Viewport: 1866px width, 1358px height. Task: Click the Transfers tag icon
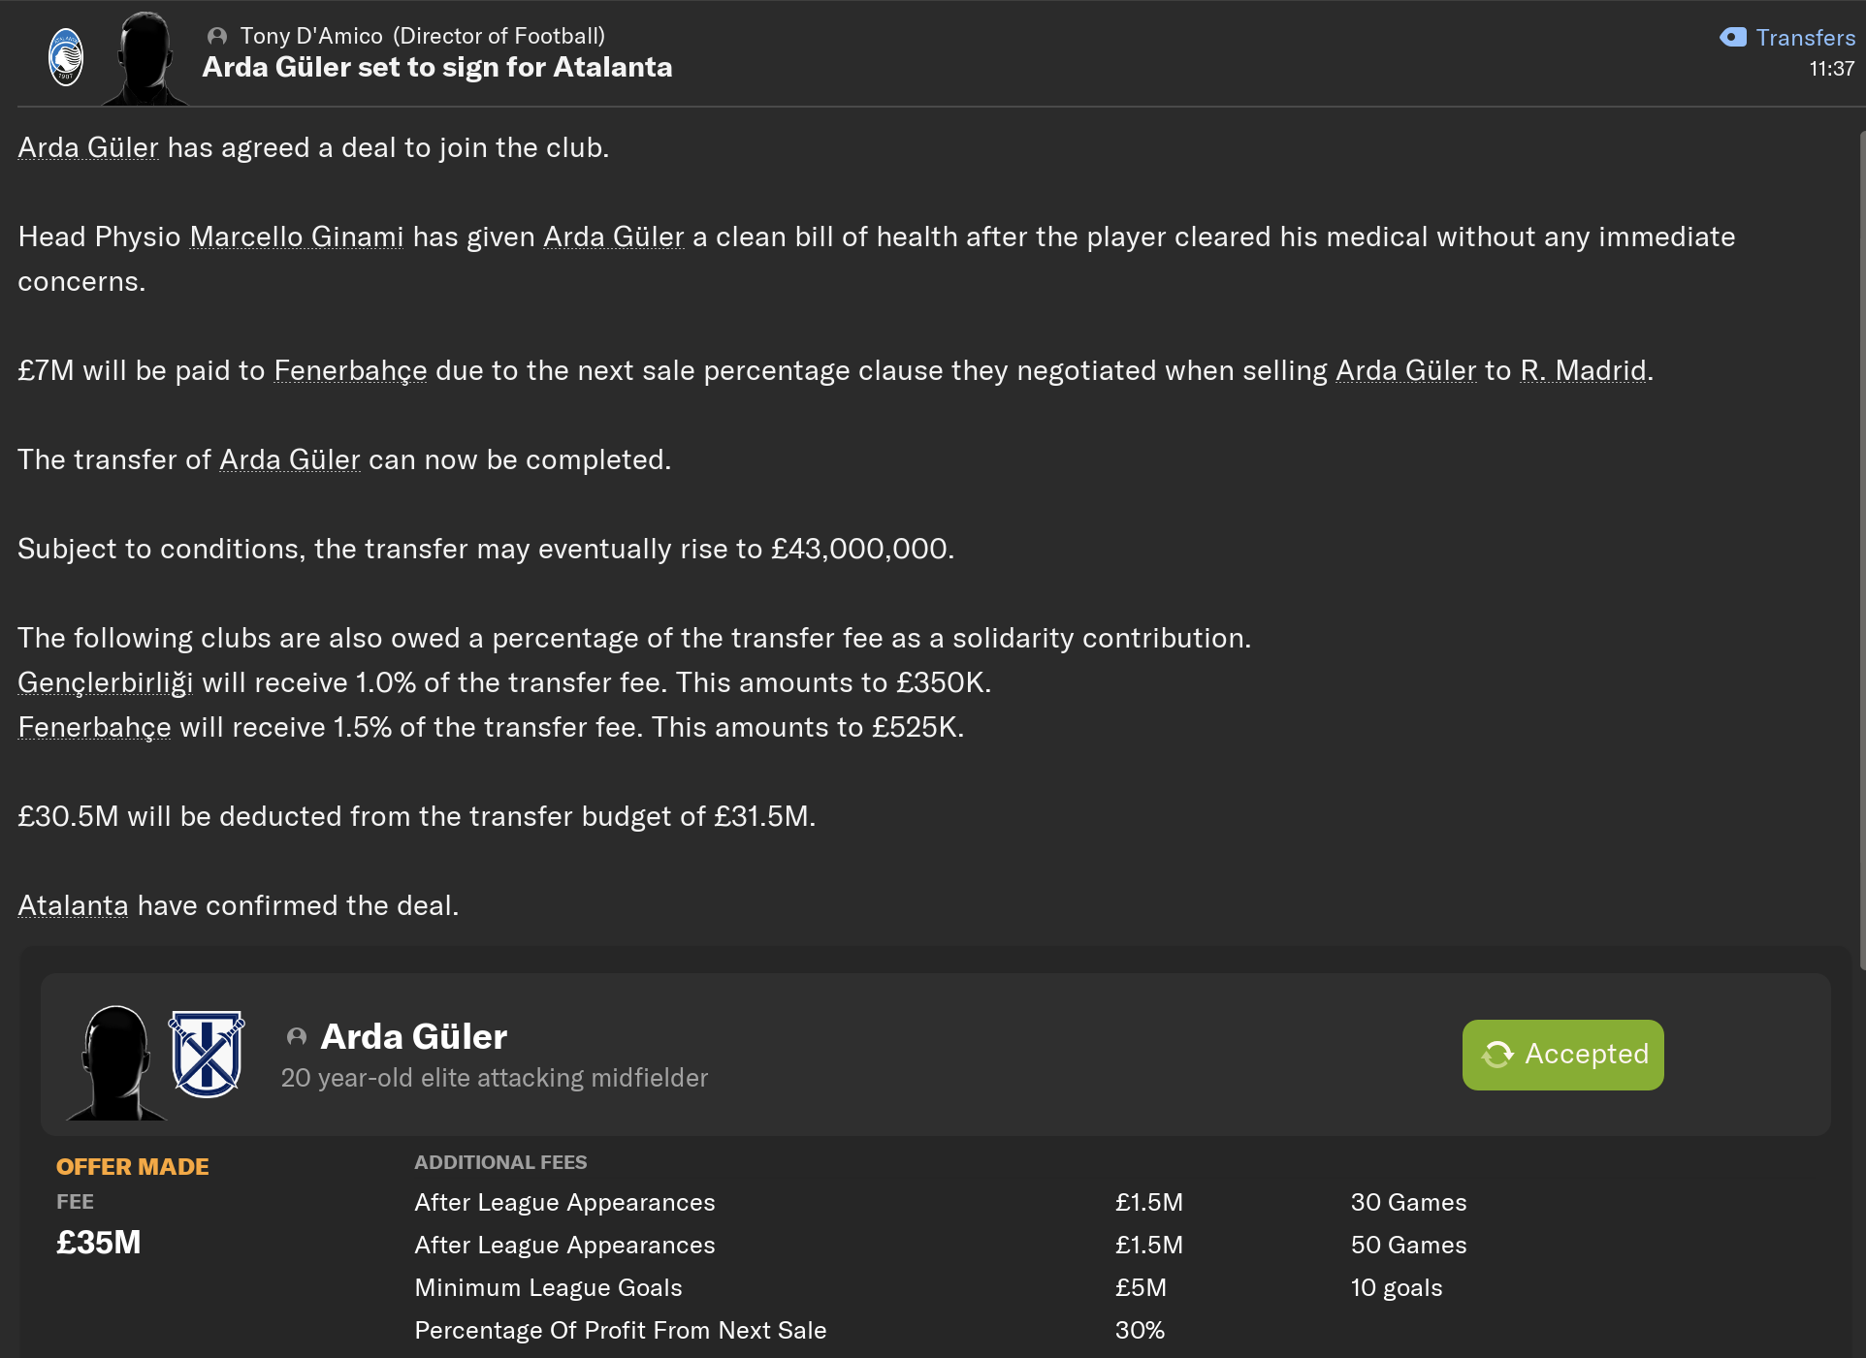point(1732,38)
